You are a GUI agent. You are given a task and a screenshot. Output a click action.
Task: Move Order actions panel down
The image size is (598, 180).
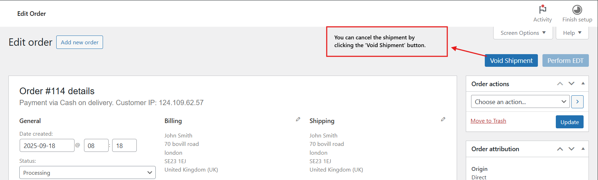pos(571,84)
